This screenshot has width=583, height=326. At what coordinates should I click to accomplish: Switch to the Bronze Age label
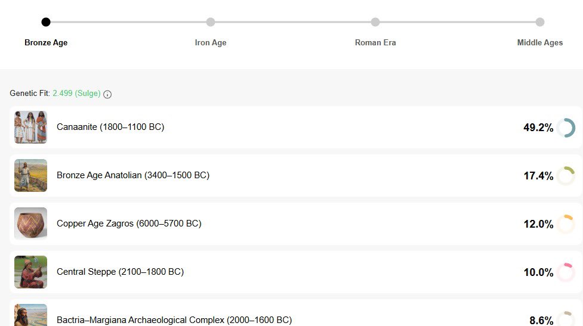point(46,43)
